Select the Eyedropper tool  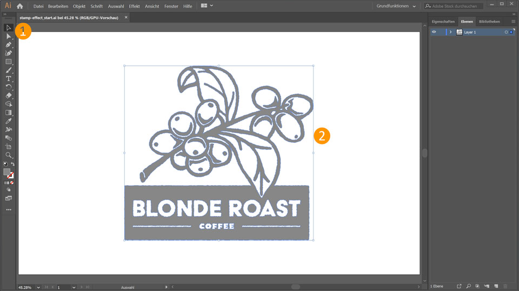pyautogui.click(x=9, y=121)
